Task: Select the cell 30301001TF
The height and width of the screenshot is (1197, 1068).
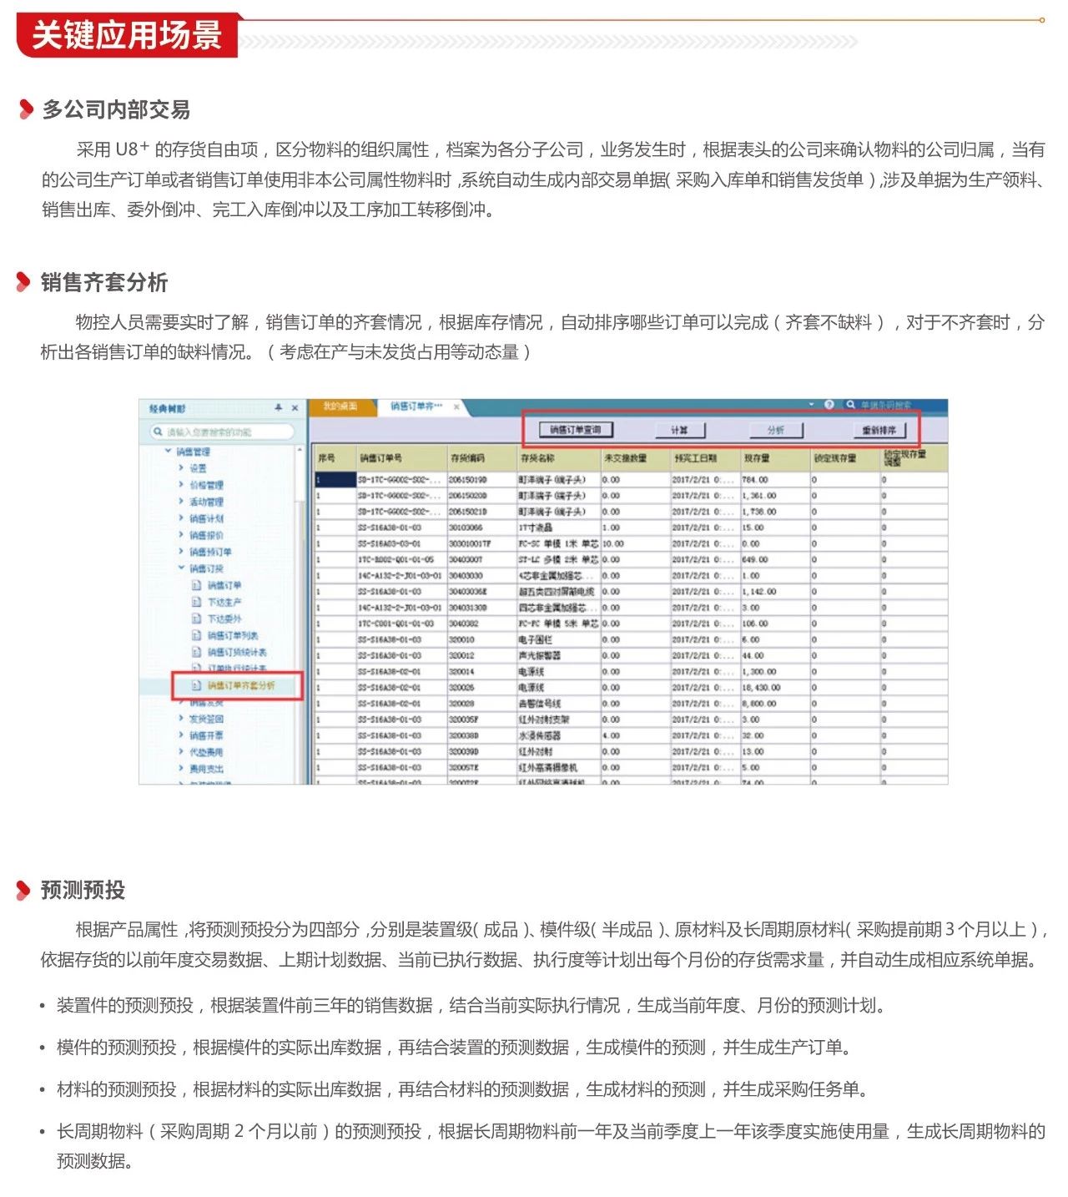Action: coord(481,543)
